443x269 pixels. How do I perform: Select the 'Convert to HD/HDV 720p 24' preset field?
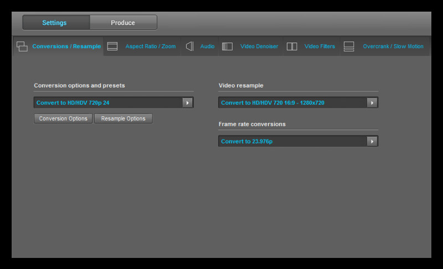[x=114, y=103]
